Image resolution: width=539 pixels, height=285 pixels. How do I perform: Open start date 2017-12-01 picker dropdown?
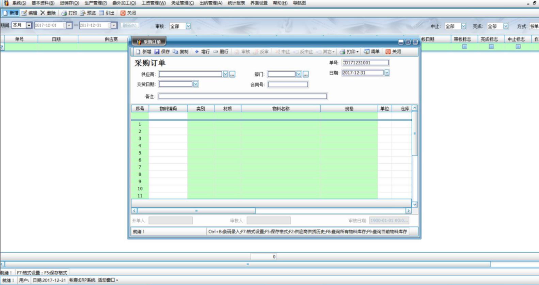pyautogui.click(x=69, y=25)
